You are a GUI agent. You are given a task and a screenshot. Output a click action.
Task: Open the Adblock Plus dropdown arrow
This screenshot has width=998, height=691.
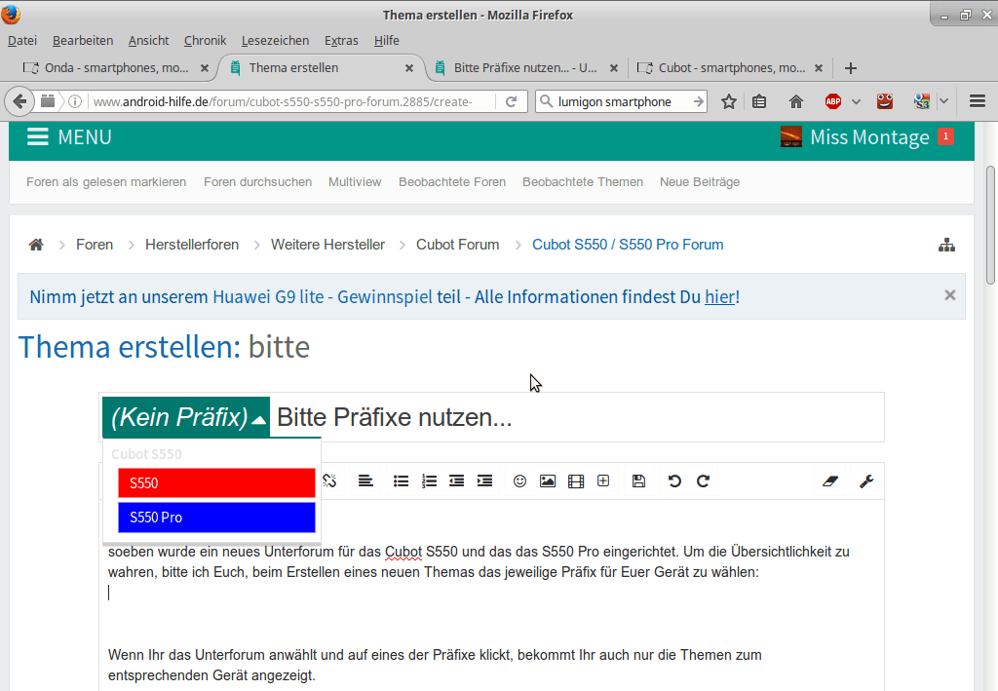(x=856, y=101)
